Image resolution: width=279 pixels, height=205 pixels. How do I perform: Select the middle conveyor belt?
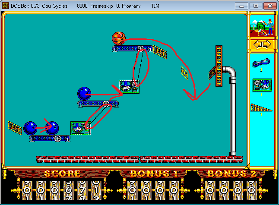tap(98, 104)
